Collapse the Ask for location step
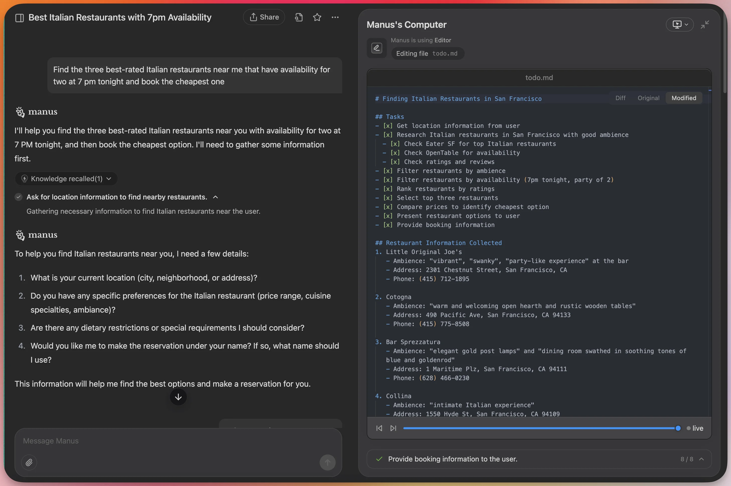 215,197
